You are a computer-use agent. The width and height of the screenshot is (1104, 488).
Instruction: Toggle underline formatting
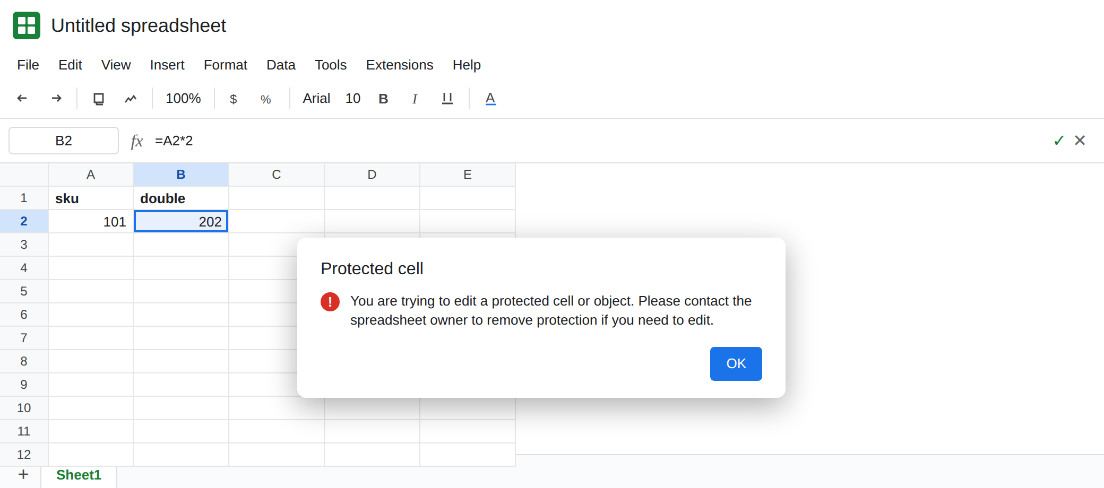447,99
